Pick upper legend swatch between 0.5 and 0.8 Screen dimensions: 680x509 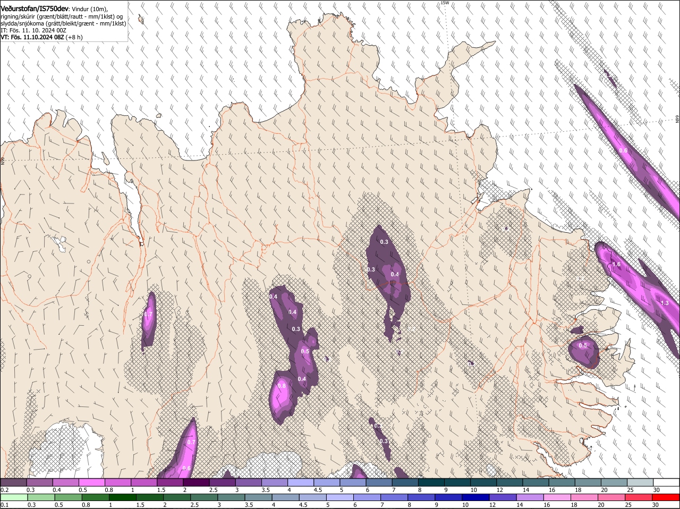pyautogui.click(x=91, y=482)
